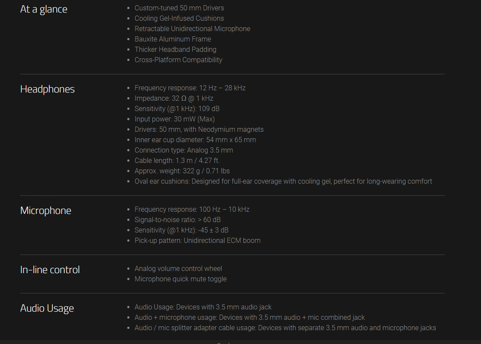Click the "Microphone" section heading
This screenshot has width=481, height=344.
tap(45, 211)
